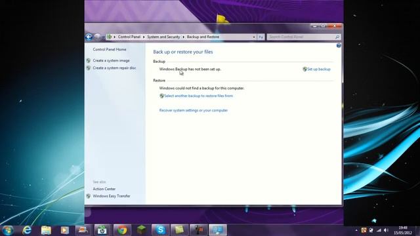The height and width of the screenshot is (236, 420).
Task: Open the Windows Start menu orb
Action: pos(7,230)
